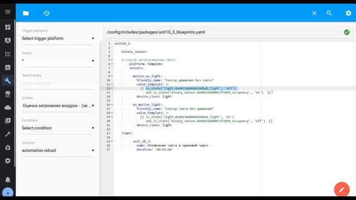Open the Overview dashboard icon in sidebar
Viewport: 356px width, 200px height.
(x=8, y=27)
